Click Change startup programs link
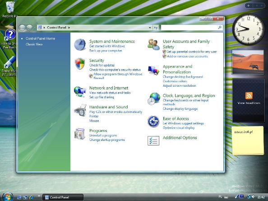 pos(107,140)
